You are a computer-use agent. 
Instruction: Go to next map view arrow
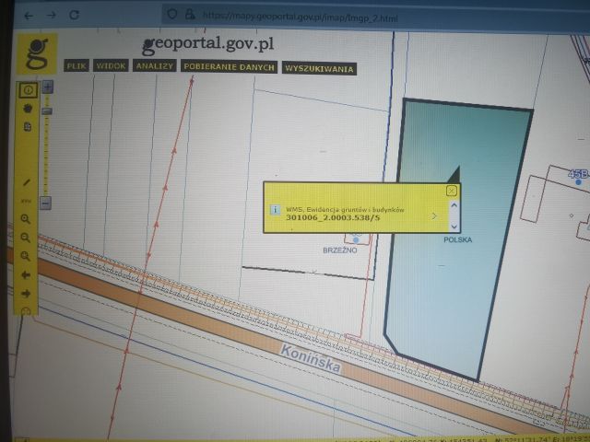pyautogui.click(x=26, y=294)
